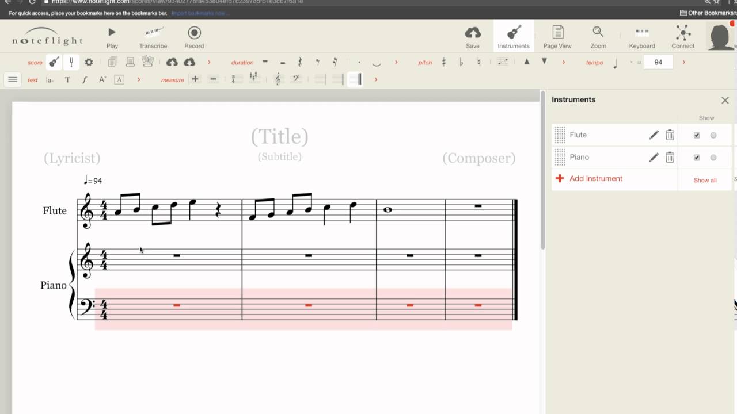Click the tuning fork icon in the score row
Screen dimensions: 737x414
point(71,62)
